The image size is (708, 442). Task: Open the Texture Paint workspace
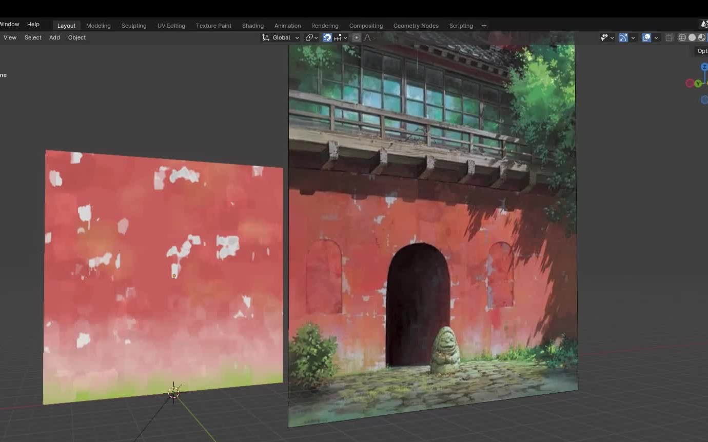pyautogui.click(x=213, y=25)
